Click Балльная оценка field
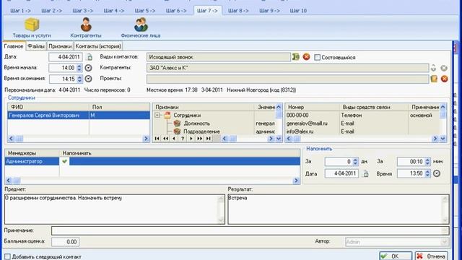 (65, 242)
